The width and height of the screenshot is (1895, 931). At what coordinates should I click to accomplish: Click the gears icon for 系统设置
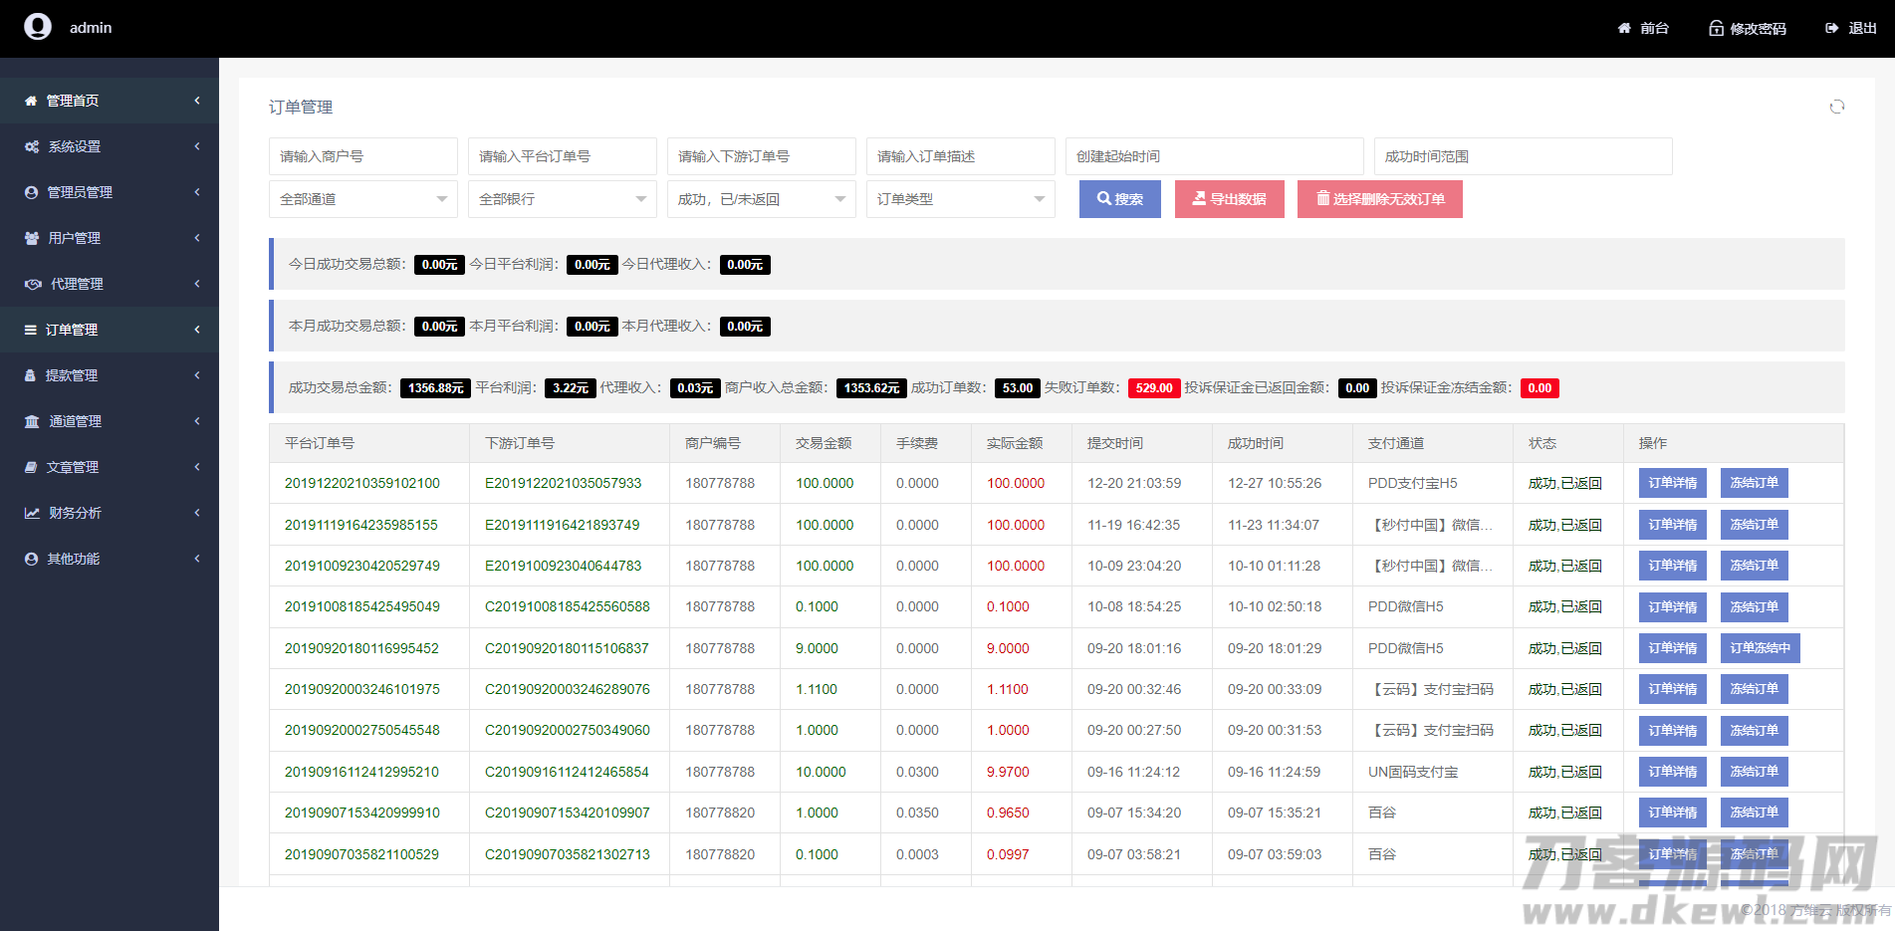pyautogui.click(x=32, y=146)
